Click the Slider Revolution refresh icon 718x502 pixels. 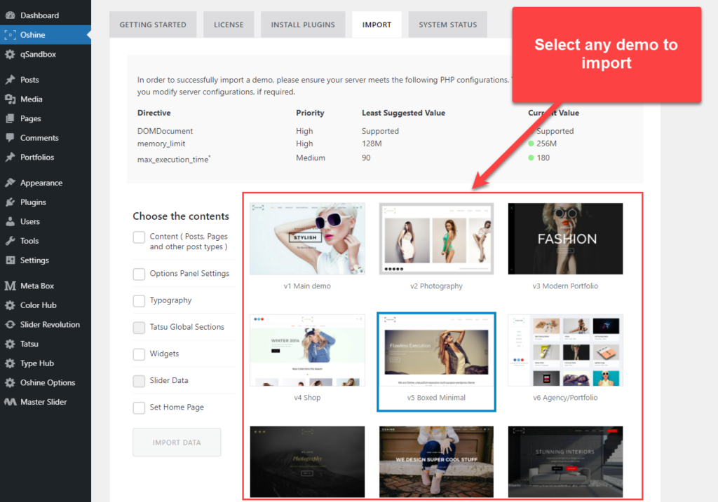tap(10, 325)
